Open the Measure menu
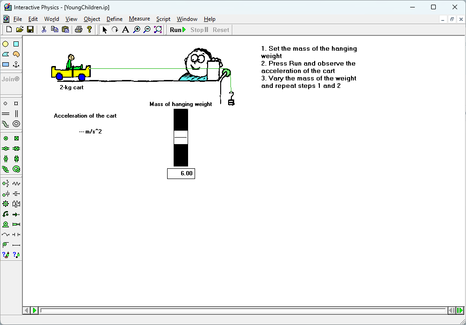 139,19
